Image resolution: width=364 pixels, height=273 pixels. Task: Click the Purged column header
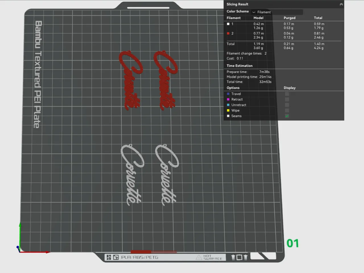(289, 18)
